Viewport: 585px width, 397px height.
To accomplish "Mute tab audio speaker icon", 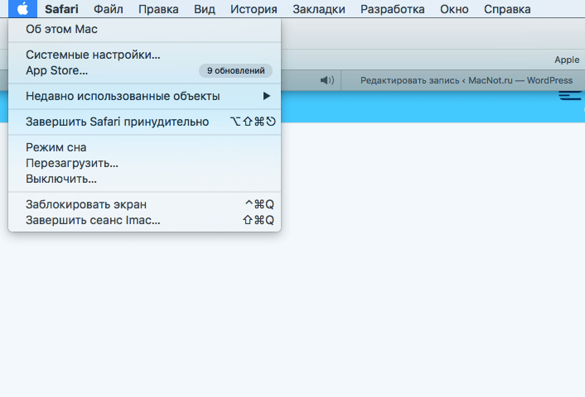I will [327, 80].
